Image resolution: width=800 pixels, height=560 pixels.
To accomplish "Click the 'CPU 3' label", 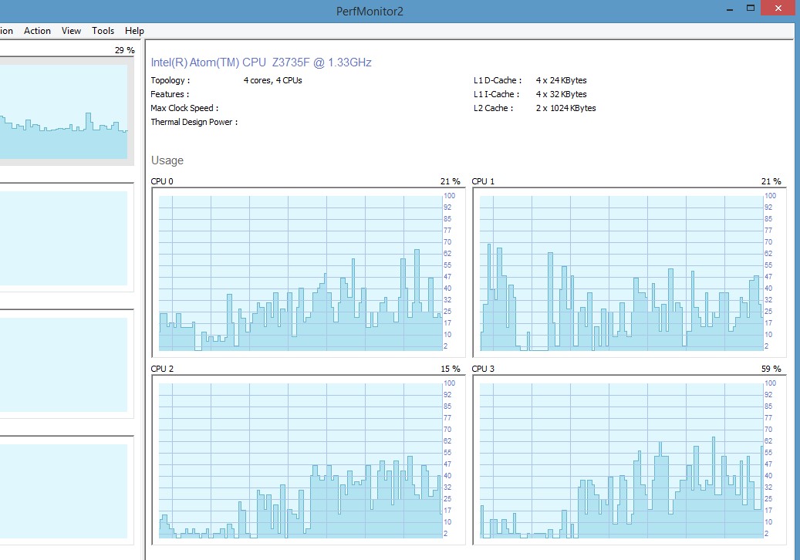I will [x=483, y=368].
